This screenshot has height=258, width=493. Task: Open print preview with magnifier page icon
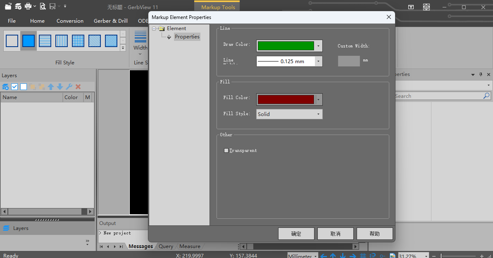[x=43, y=7]
